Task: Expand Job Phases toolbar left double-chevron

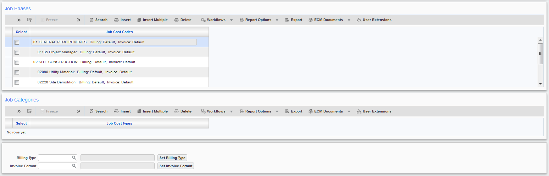Action: coord(19,20)
